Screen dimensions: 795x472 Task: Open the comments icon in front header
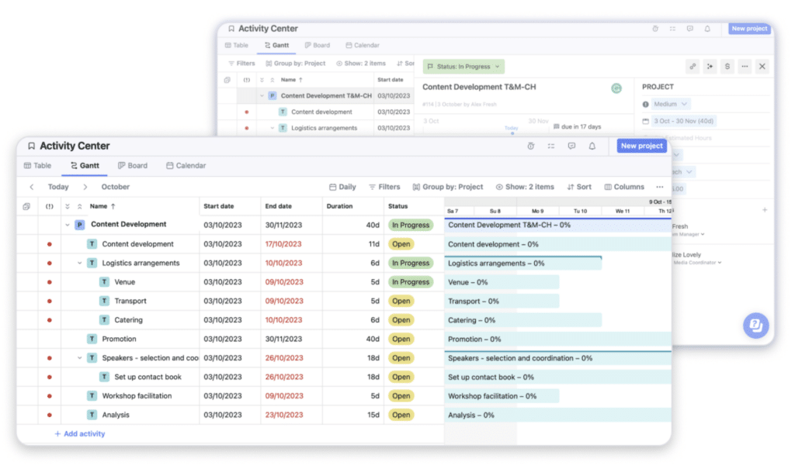pyautogui.click(x=571, y=146)
